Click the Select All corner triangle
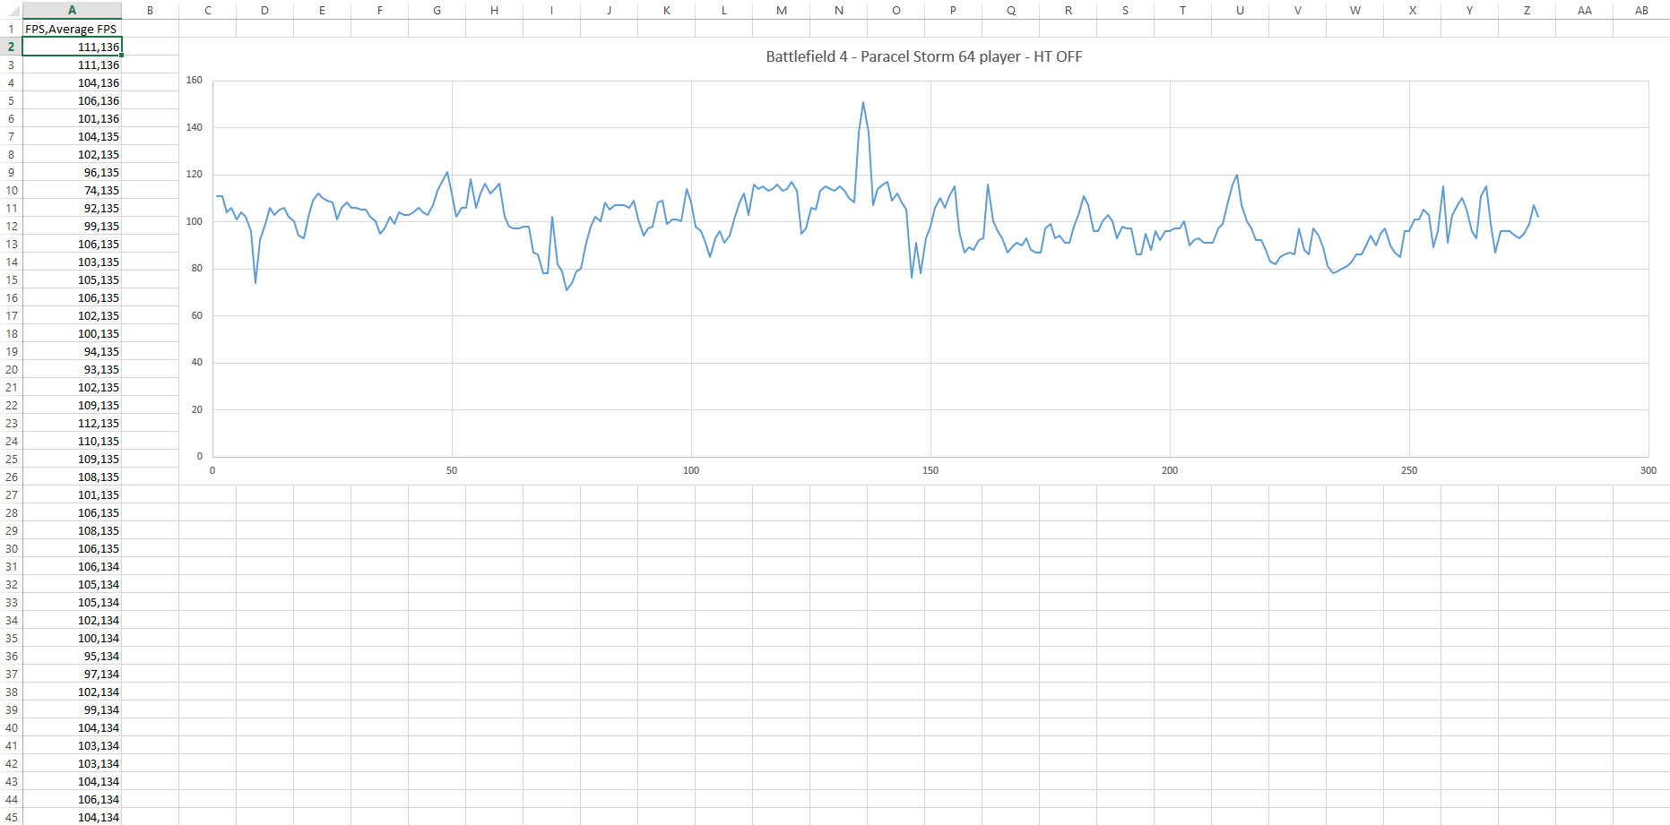 coord(11,11)
